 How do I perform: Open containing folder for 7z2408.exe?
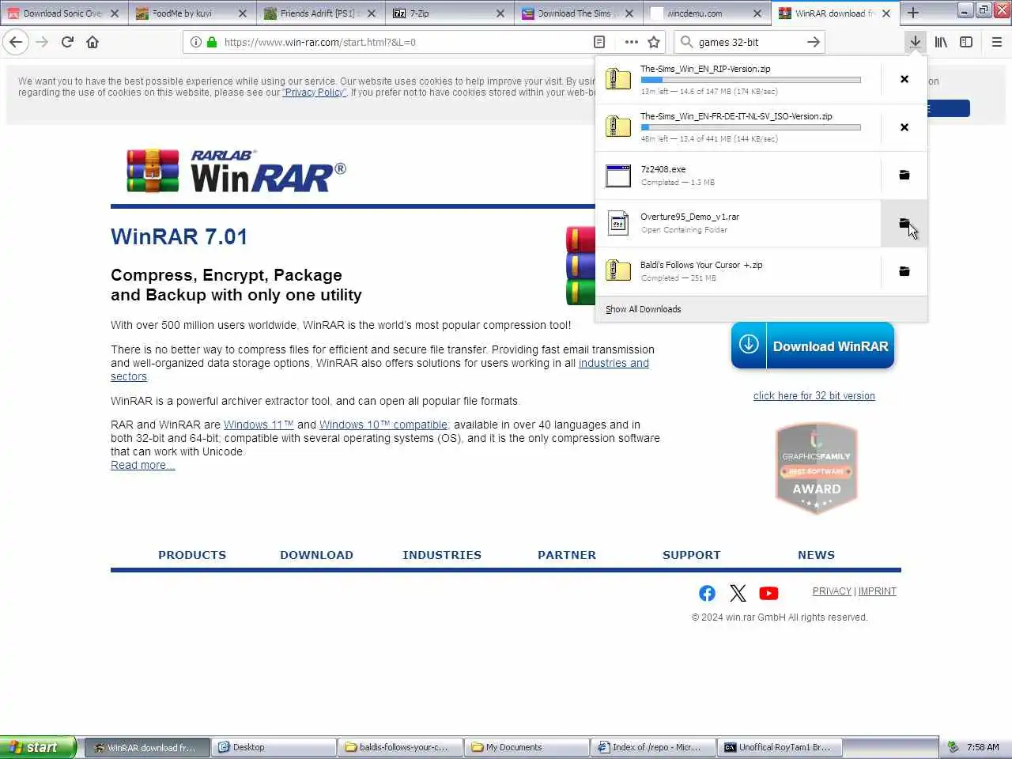tap(904, 176)
